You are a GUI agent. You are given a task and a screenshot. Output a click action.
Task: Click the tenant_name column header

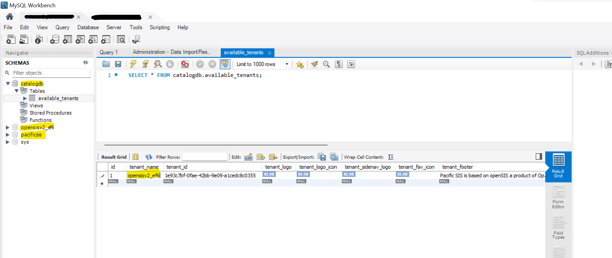pyautogui.click(x=144, y=167)
